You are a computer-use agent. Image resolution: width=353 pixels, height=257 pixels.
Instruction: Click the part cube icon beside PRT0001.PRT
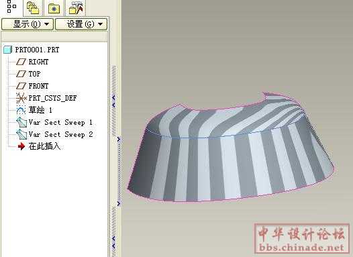(7, 50)
